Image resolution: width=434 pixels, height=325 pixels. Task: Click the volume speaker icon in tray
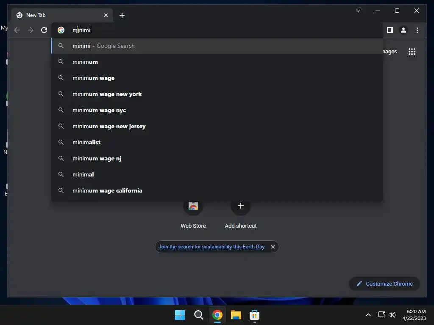392,315
